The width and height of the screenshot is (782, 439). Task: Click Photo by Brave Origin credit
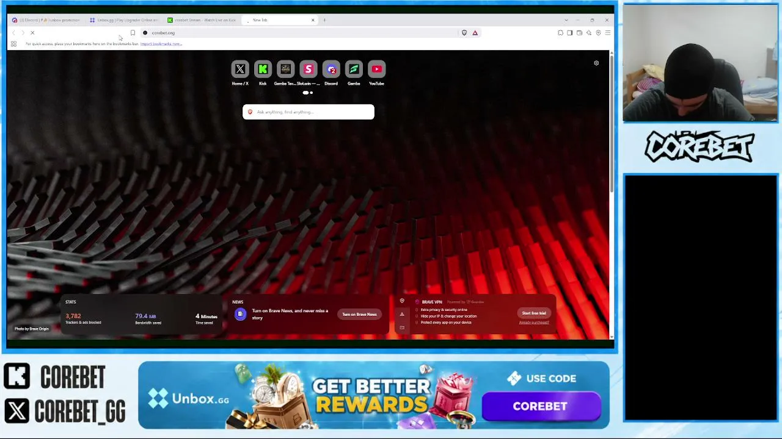[32, 329]
